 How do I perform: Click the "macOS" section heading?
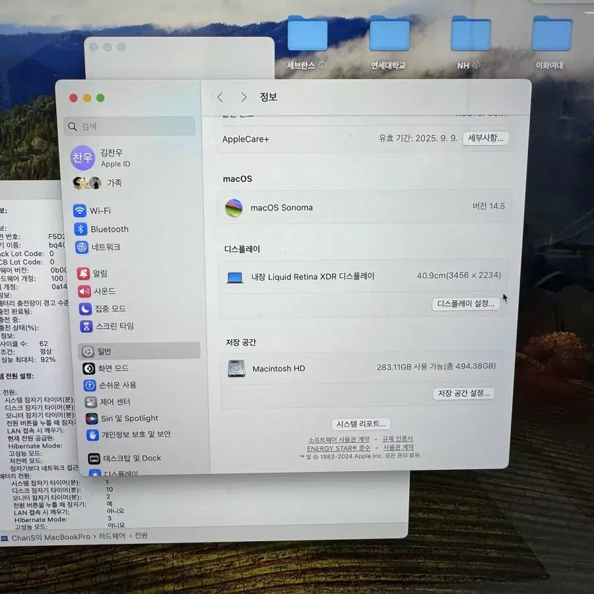click(x=237, y=179)
